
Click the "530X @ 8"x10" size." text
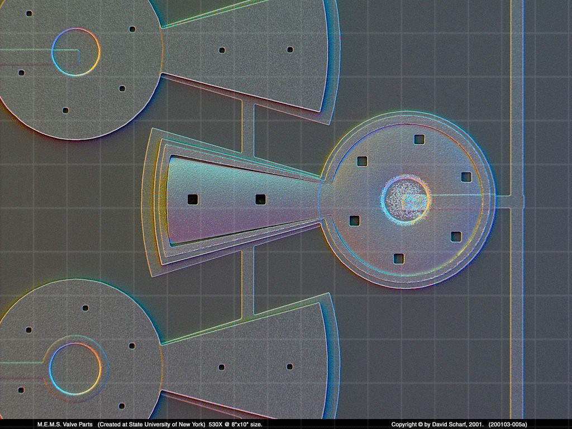coord(235,425)
